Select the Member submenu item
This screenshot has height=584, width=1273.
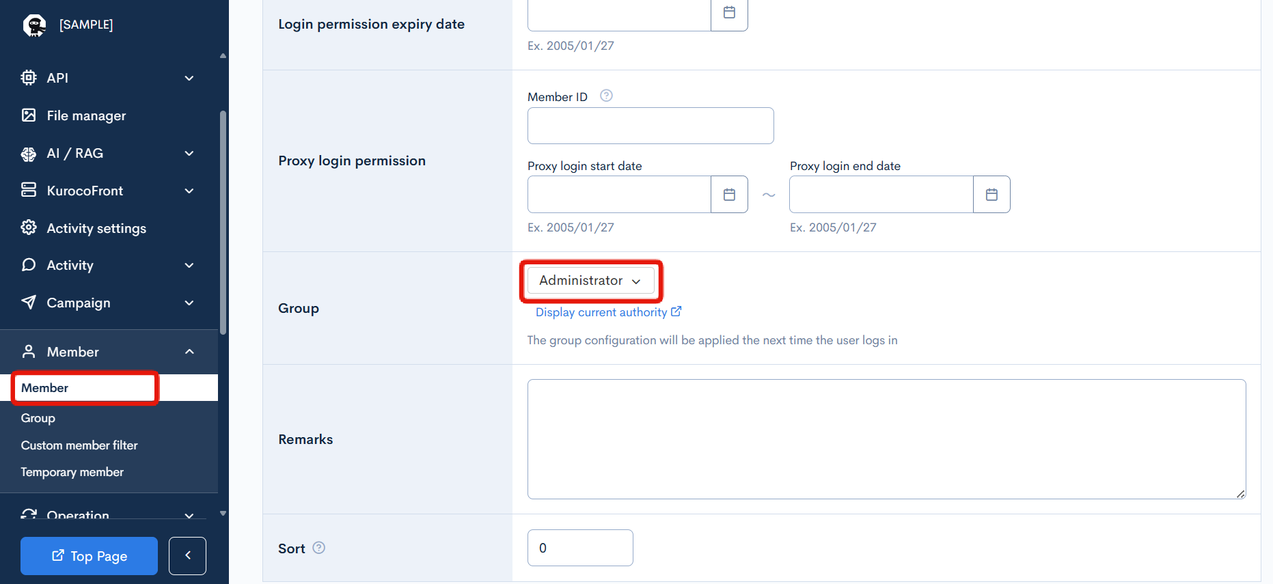109,387
